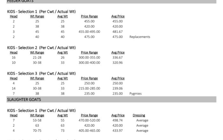Select weight range 21-28
The width and height of the screenshot is (223, 140).
click(37, 57)
